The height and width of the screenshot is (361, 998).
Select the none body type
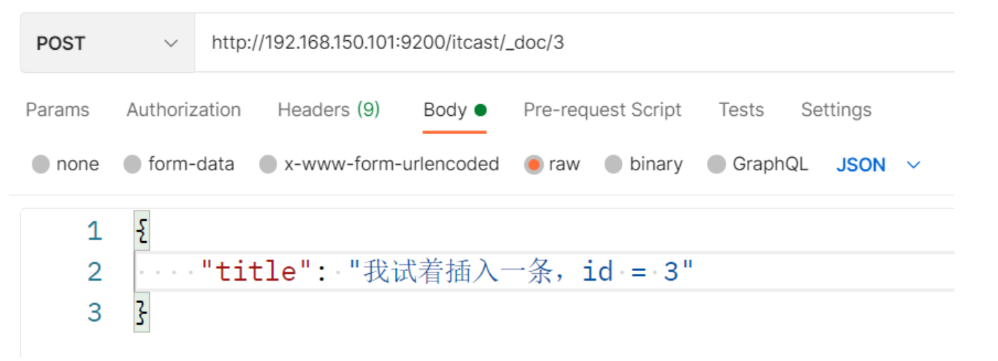coord(42,165)
